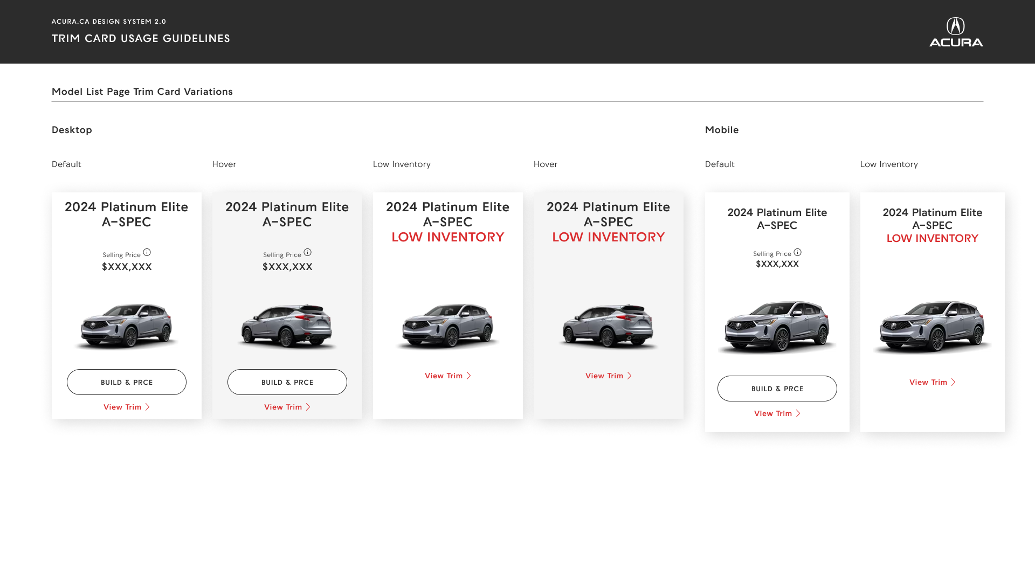Open Selling Price info icon on Mobile Default card
The image size is (1035, 582).
797,252
